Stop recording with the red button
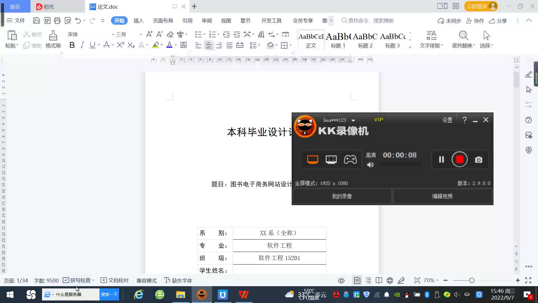 coord(459,159)
